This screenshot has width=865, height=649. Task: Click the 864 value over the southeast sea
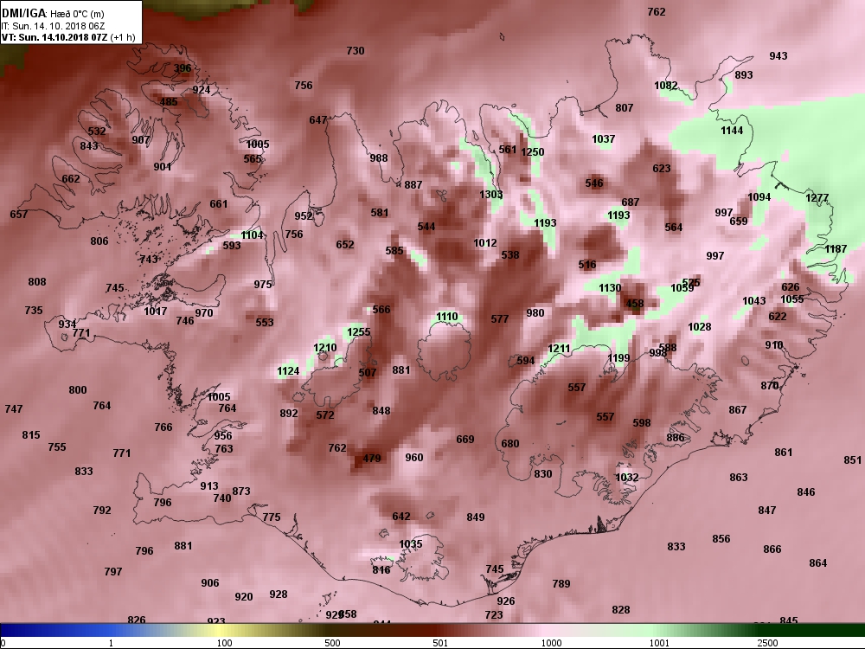click(x=818, y=563)
